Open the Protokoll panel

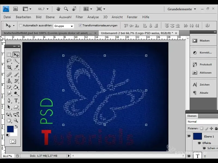click(203, 64)
